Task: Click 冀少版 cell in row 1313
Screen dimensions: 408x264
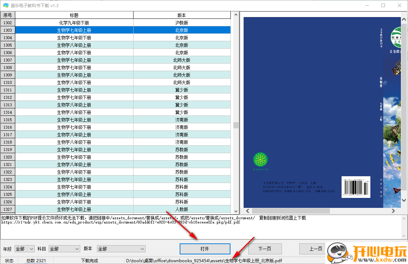Action: click(181, 105)
